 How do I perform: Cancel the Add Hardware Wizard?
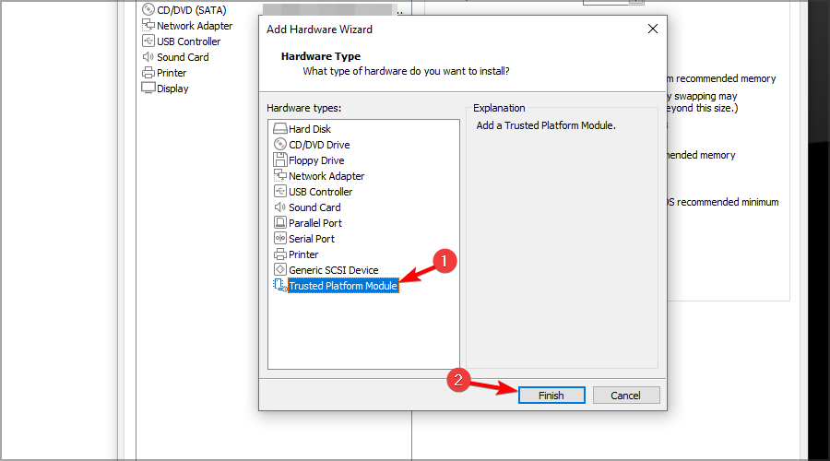625,395
